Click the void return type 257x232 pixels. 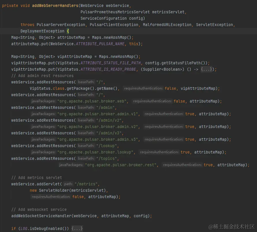(x=25, y=6)
